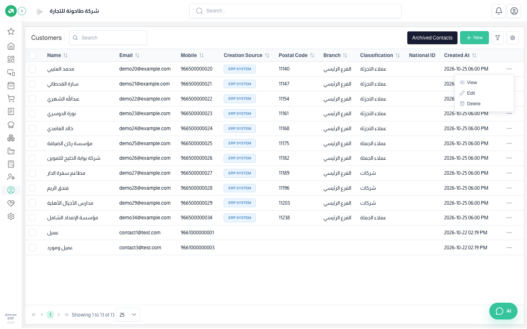Click the Archived Contacts button
Screen dimensions: 527x329
click(x=432, y=38)
